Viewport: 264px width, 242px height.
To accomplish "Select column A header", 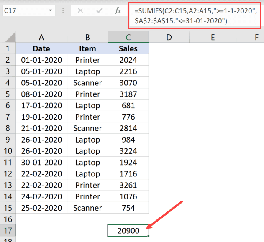I will tap(41, 37).
